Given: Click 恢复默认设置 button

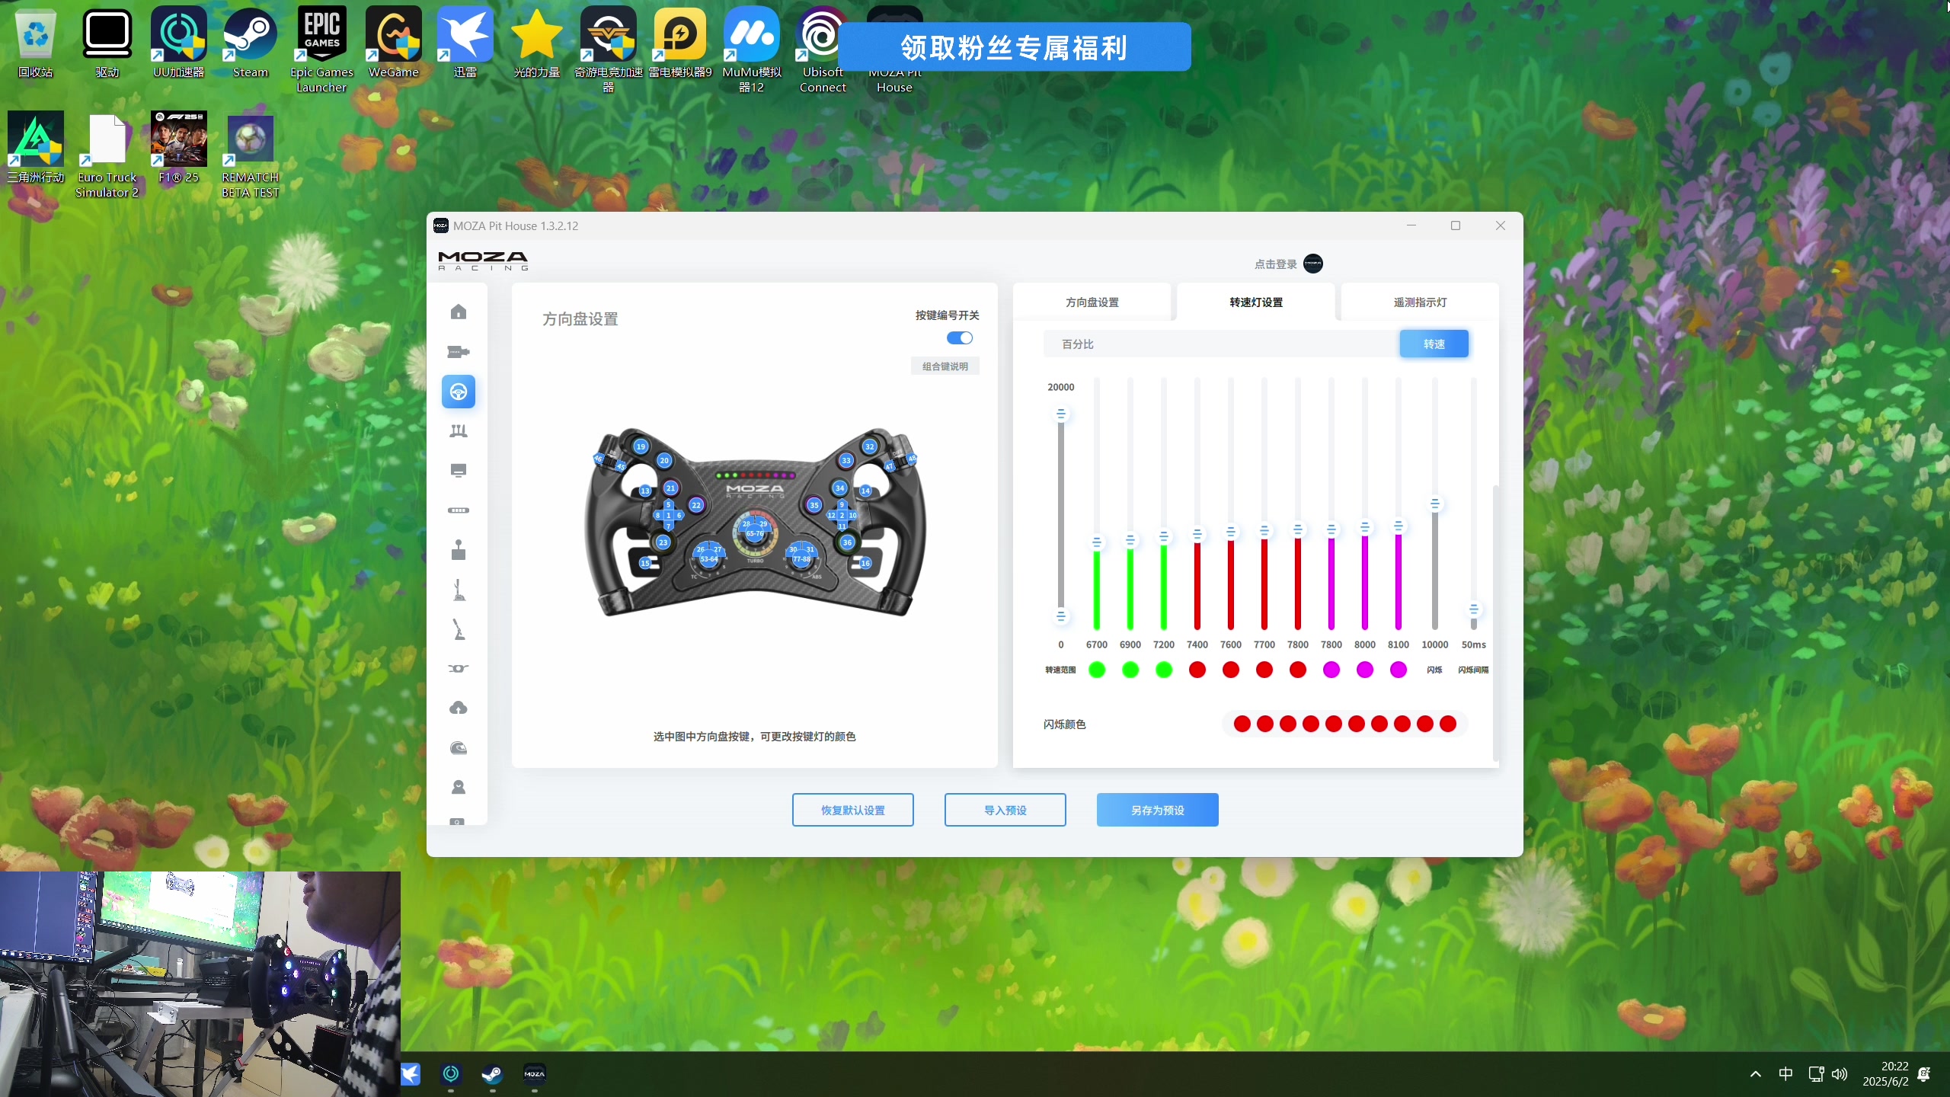Looking at the screenshot, I should click(852, 810).
